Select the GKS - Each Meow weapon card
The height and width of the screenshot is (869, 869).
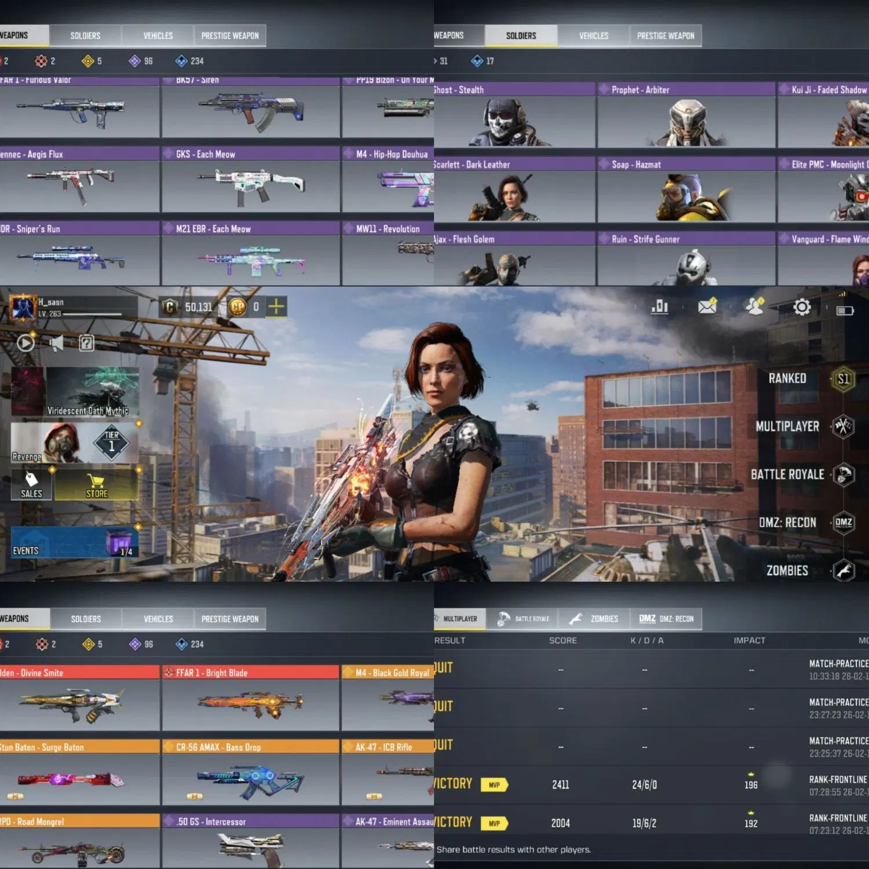pyautogui.click(x=251, y=180)
